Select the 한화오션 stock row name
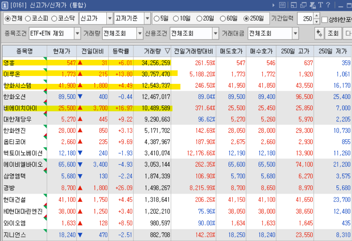 [15, 97]
